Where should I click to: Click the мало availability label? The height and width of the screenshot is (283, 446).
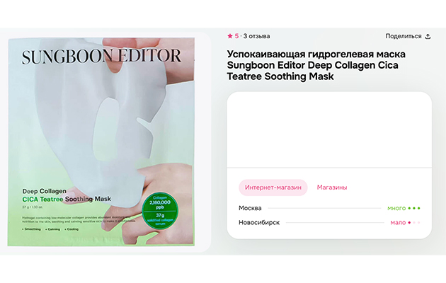point(398,222)
